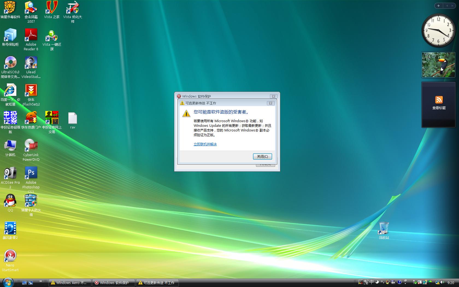Select the 快车 (FlashGet)2 icon
Image resolution: width=459 pixels, height=287 pixels.
click(x=31, y=95)
